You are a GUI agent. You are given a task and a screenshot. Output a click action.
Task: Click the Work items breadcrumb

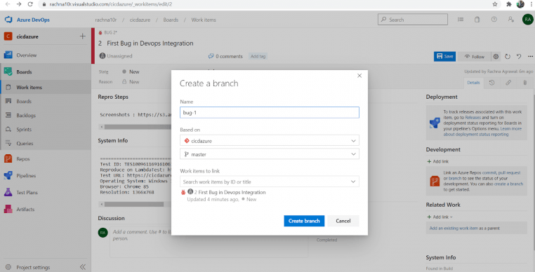point(204,20)
